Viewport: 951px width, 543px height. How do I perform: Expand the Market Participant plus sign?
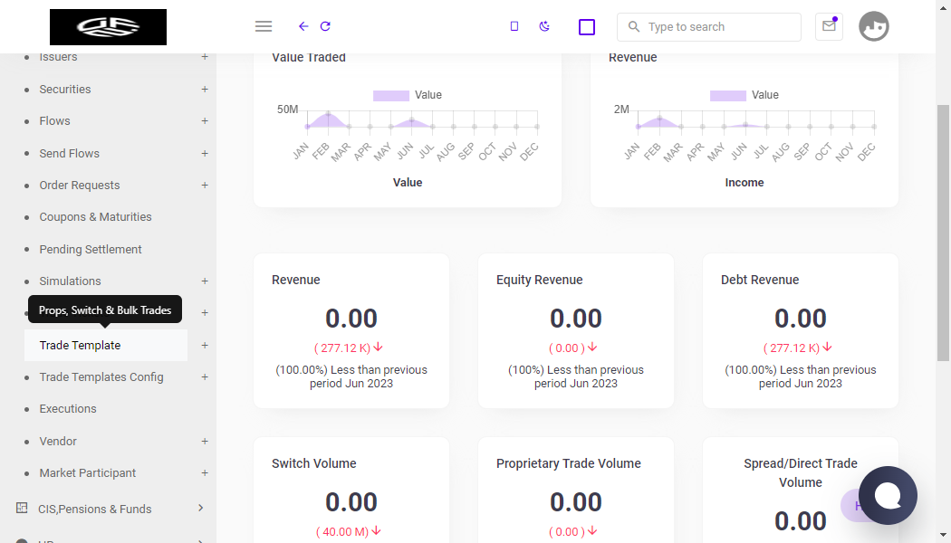coord(205,472)
